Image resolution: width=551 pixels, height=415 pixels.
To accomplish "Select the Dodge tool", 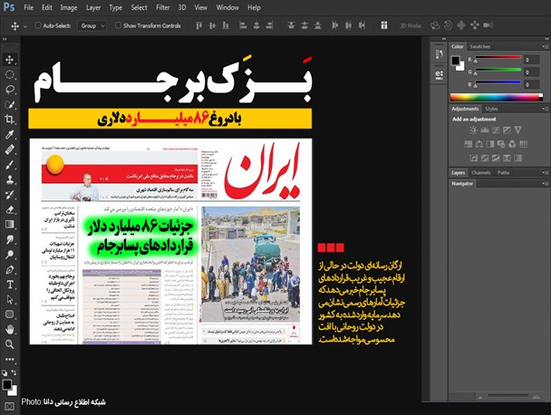I will pos(9,255).
